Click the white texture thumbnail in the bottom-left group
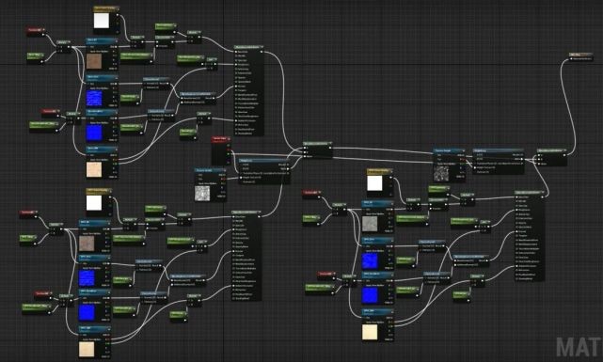The image size is (603, 362). 94,203
